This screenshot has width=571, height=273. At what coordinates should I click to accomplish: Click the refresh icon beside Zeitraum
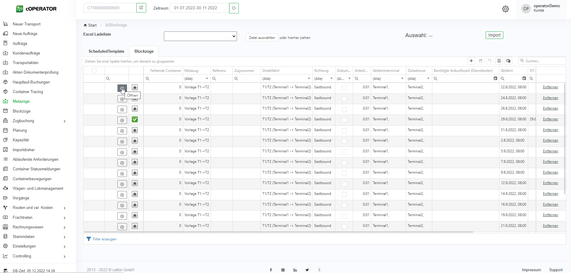pos(234,8)
